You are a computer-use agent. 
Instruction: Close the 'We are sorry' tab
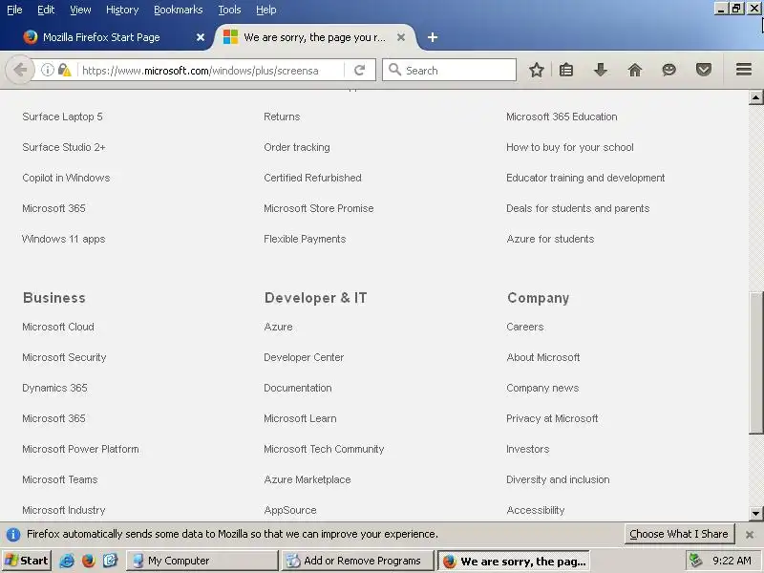click(x=401, y=37)
